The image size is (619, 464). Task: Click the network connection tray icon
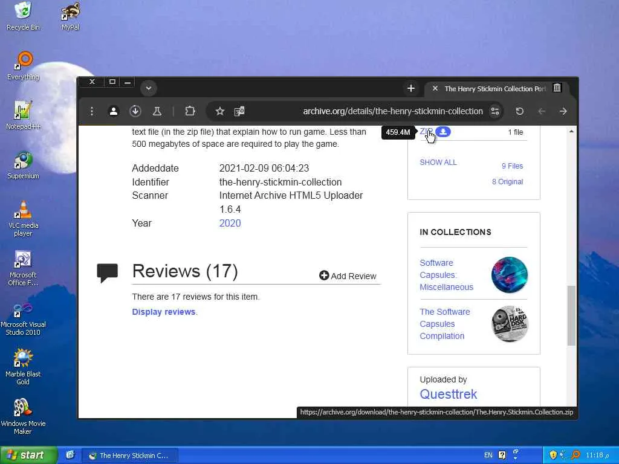pos(563,456)
